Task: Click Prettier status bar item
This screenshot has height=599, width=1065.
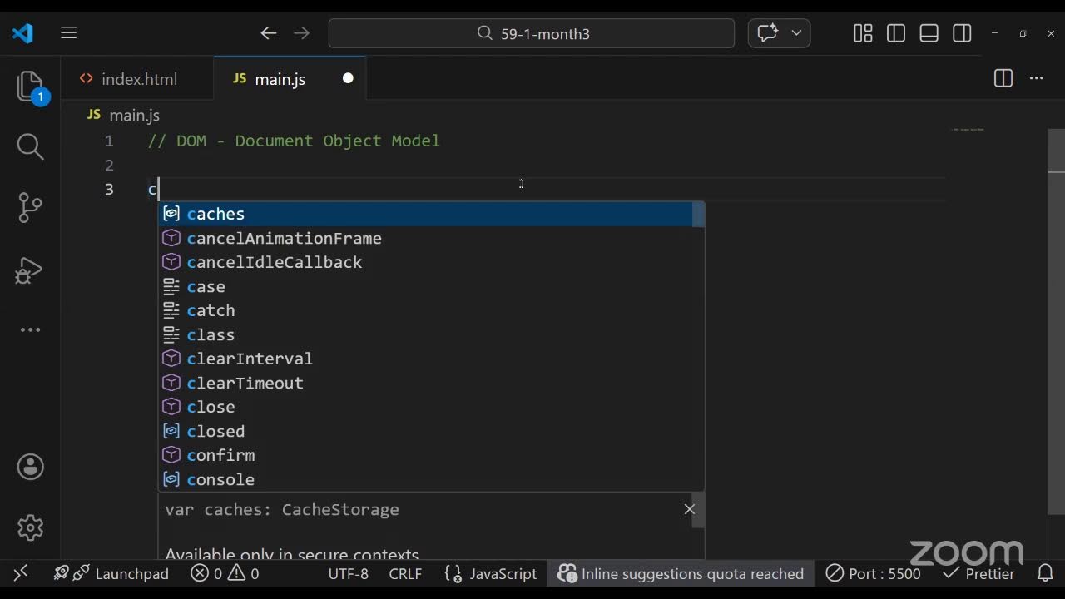Action: 979,573
